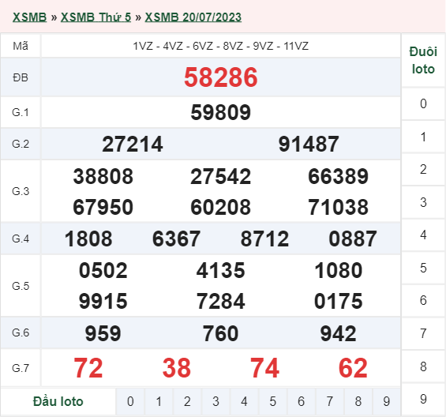This screenshot has width=446, height=417.
Task: Select Đầu loto digit 2
Action: 187,401
